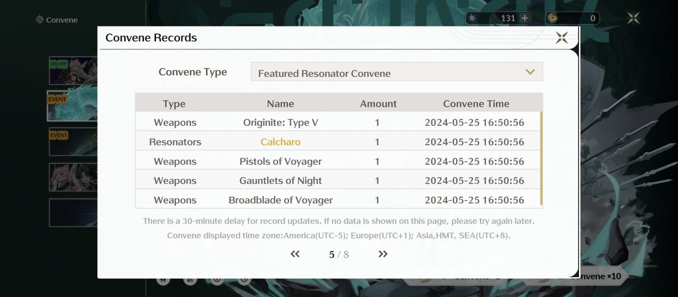This screenshot has height=297, width=678.
Task: Click the Resonators type cell
Action: click(x=175, y=142)
